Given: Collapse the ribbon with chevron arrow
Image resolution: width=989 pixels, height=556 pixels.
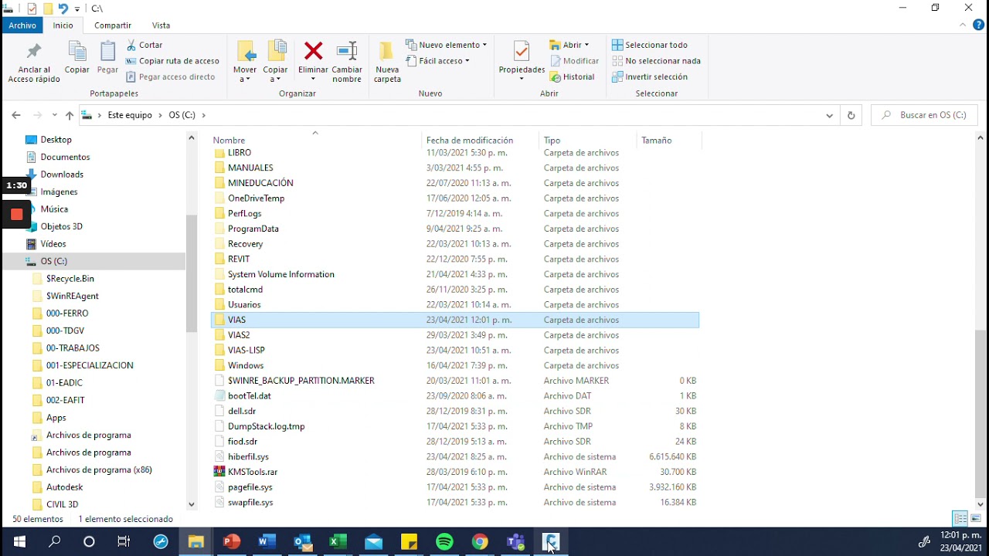Looking at the screenshot, I should point(963,25).
